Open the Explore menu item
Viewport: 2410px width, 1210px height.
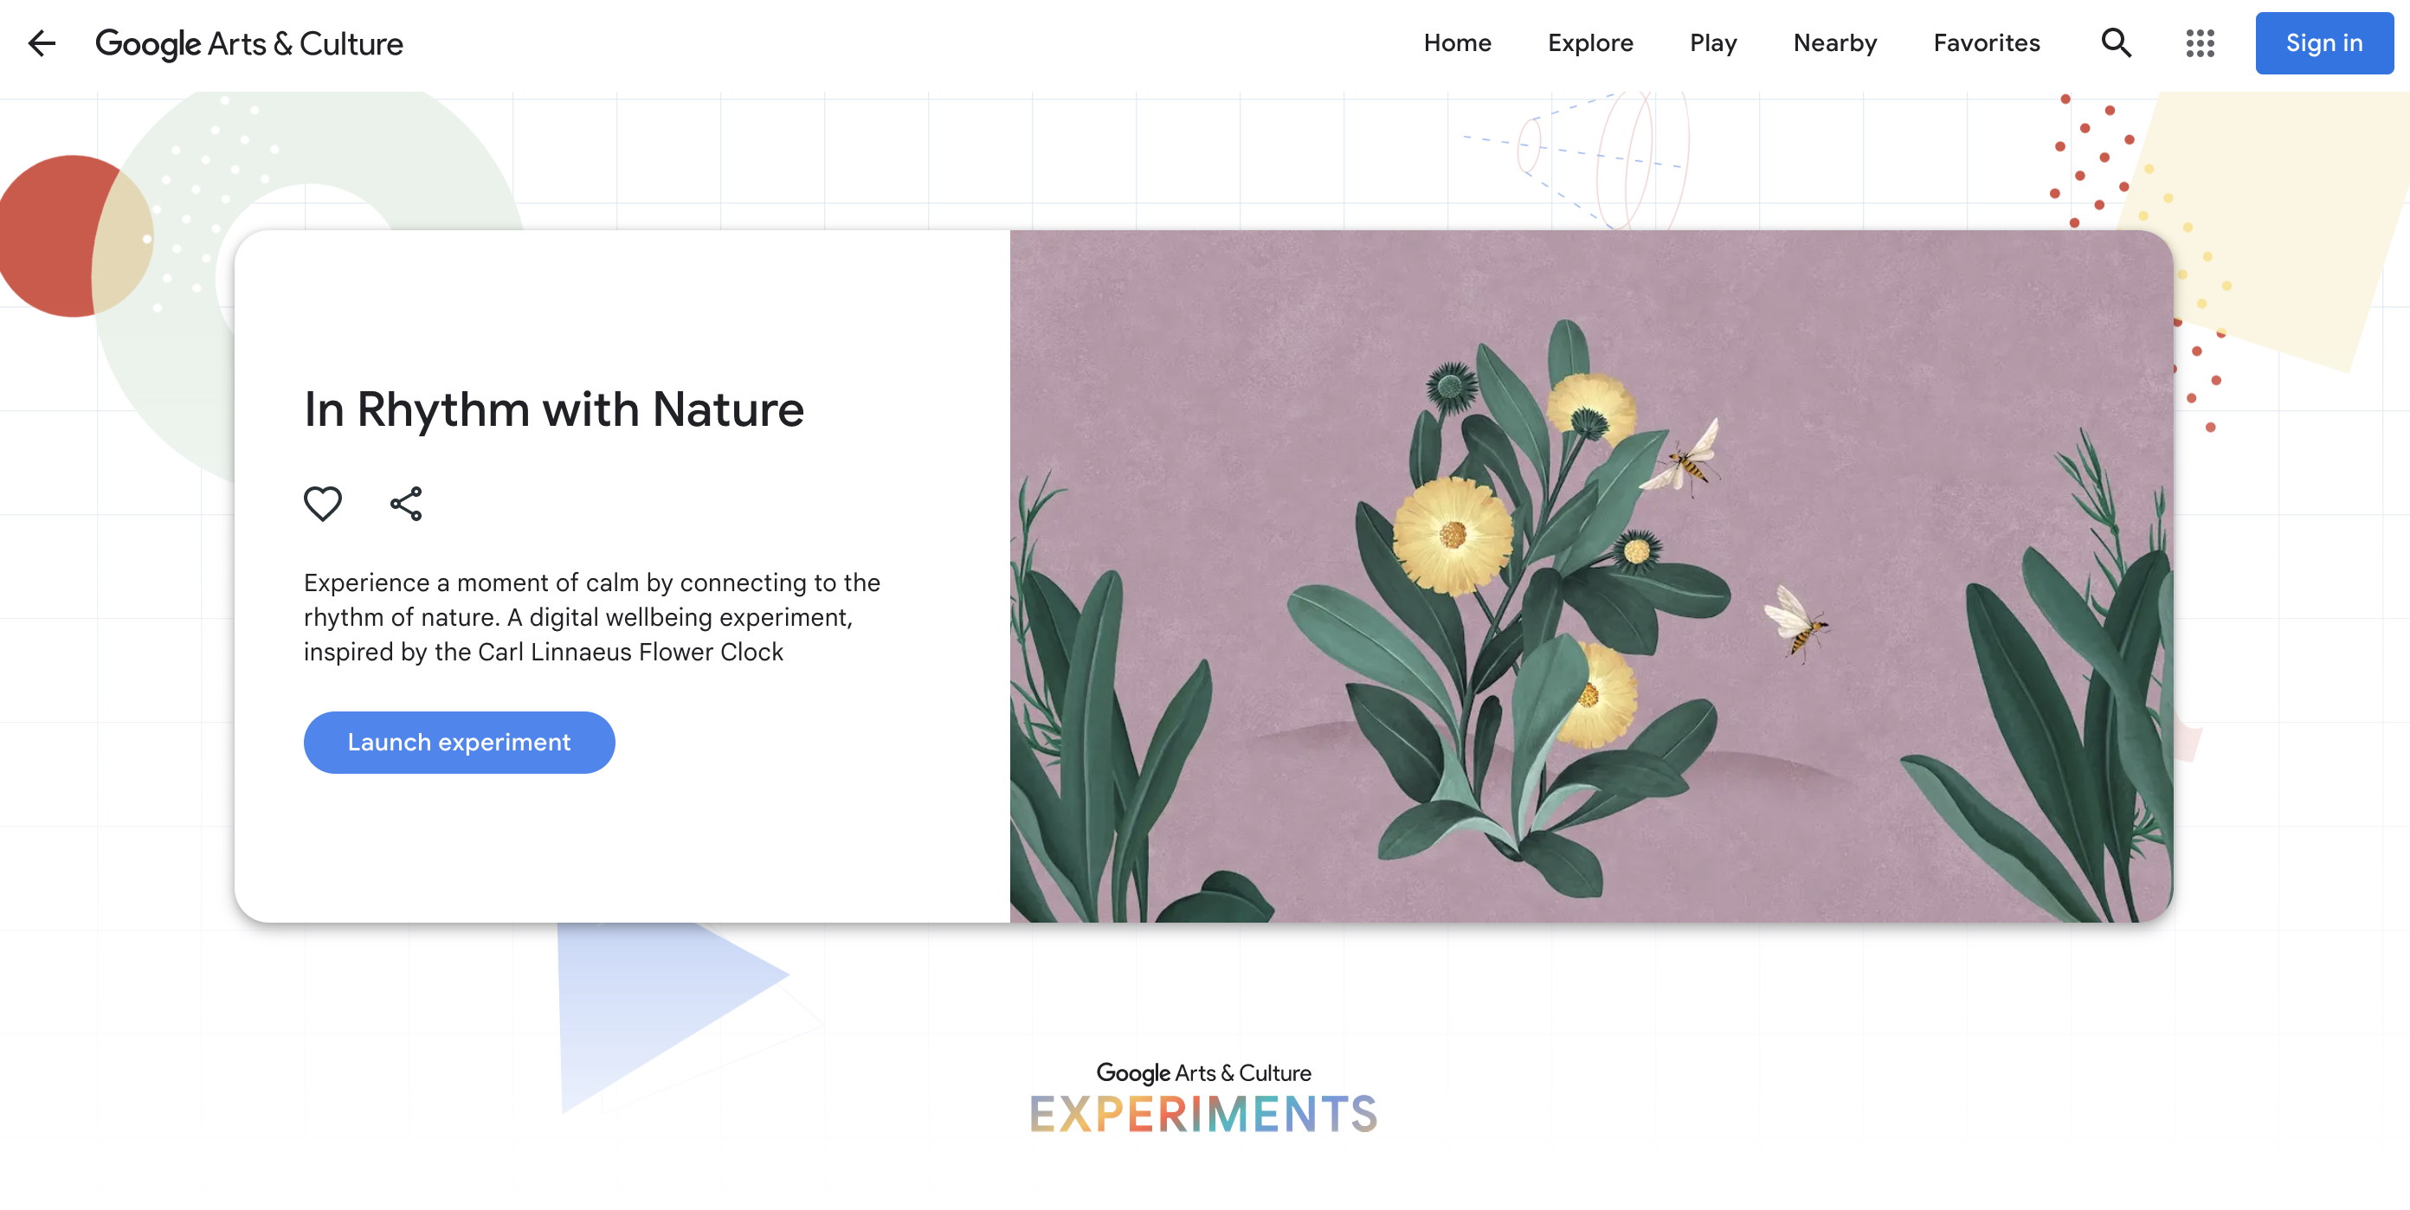(1589, 43)
